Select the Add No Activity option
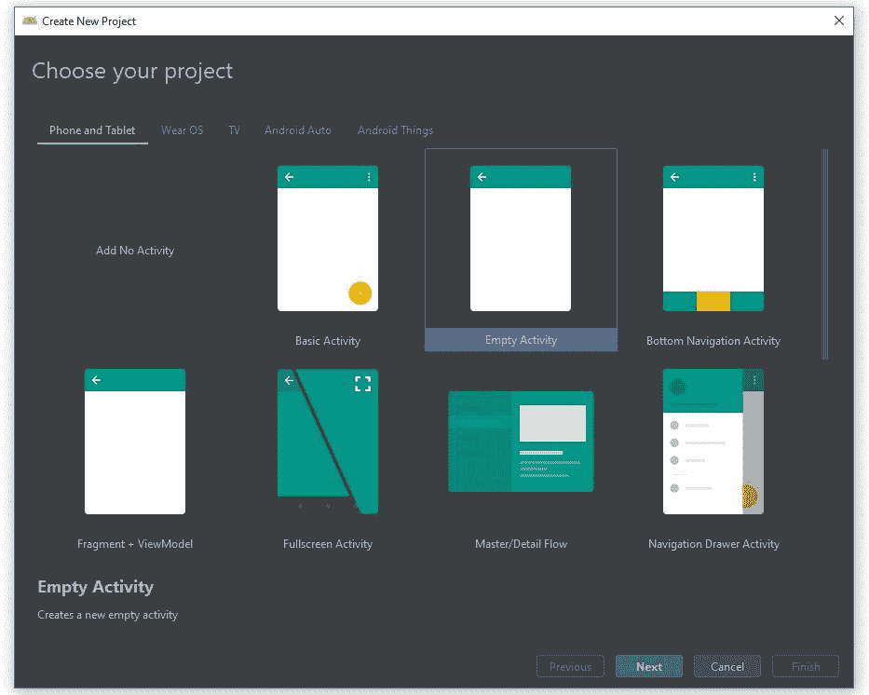The width and height of the screenshot is (869, 695). (x=135, y=251)
